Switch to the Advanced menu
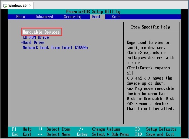Image resolution: width=189 pixels, height=139 pixels. (44, 17)
